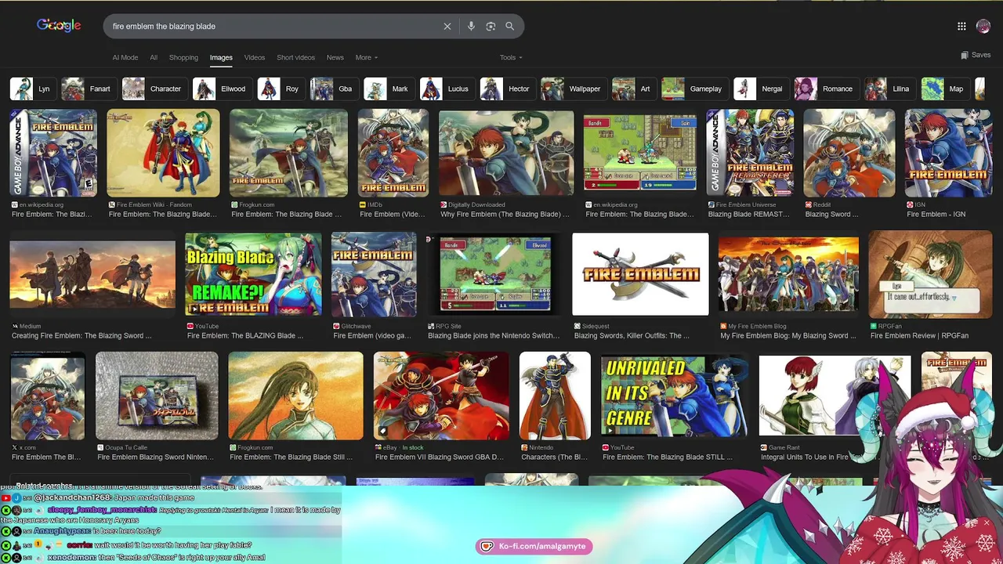Filter images by Gameplay chip
The image size is (1003, 564).
coord(694,89)
